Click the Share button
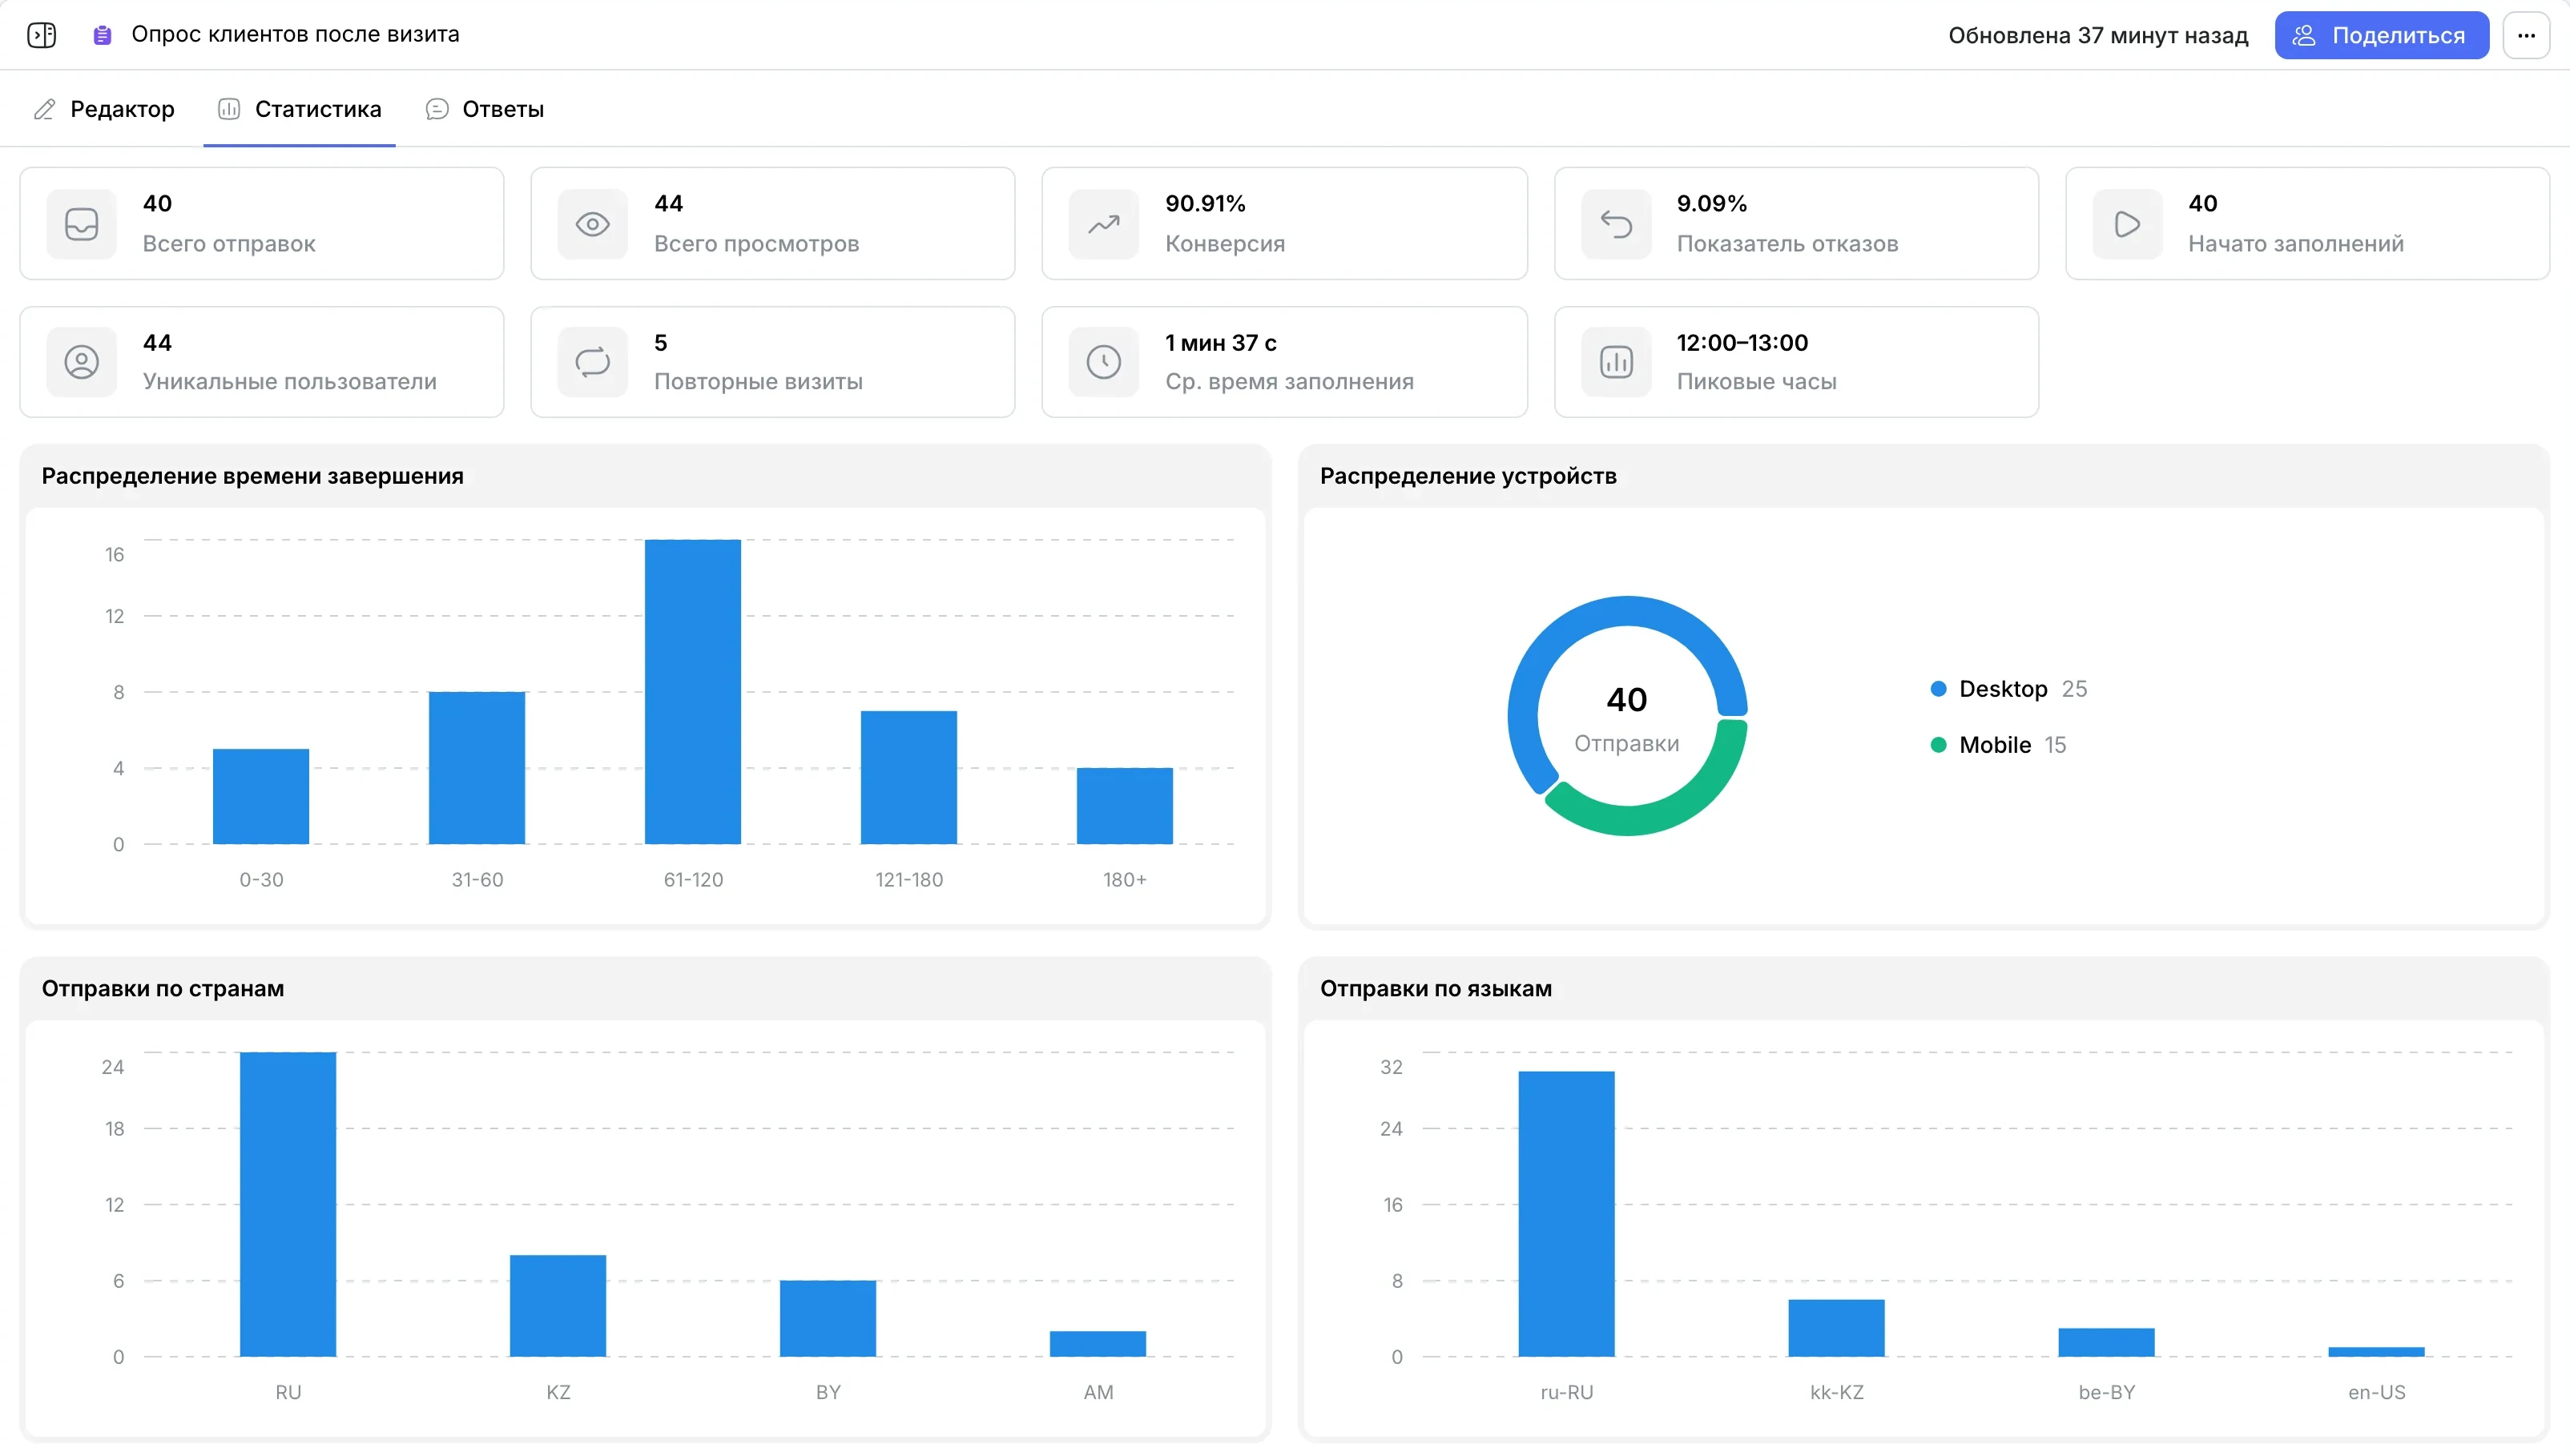Viewport: 2570px width, 1456px height. pyautogui.click(x=2381, y=35)
